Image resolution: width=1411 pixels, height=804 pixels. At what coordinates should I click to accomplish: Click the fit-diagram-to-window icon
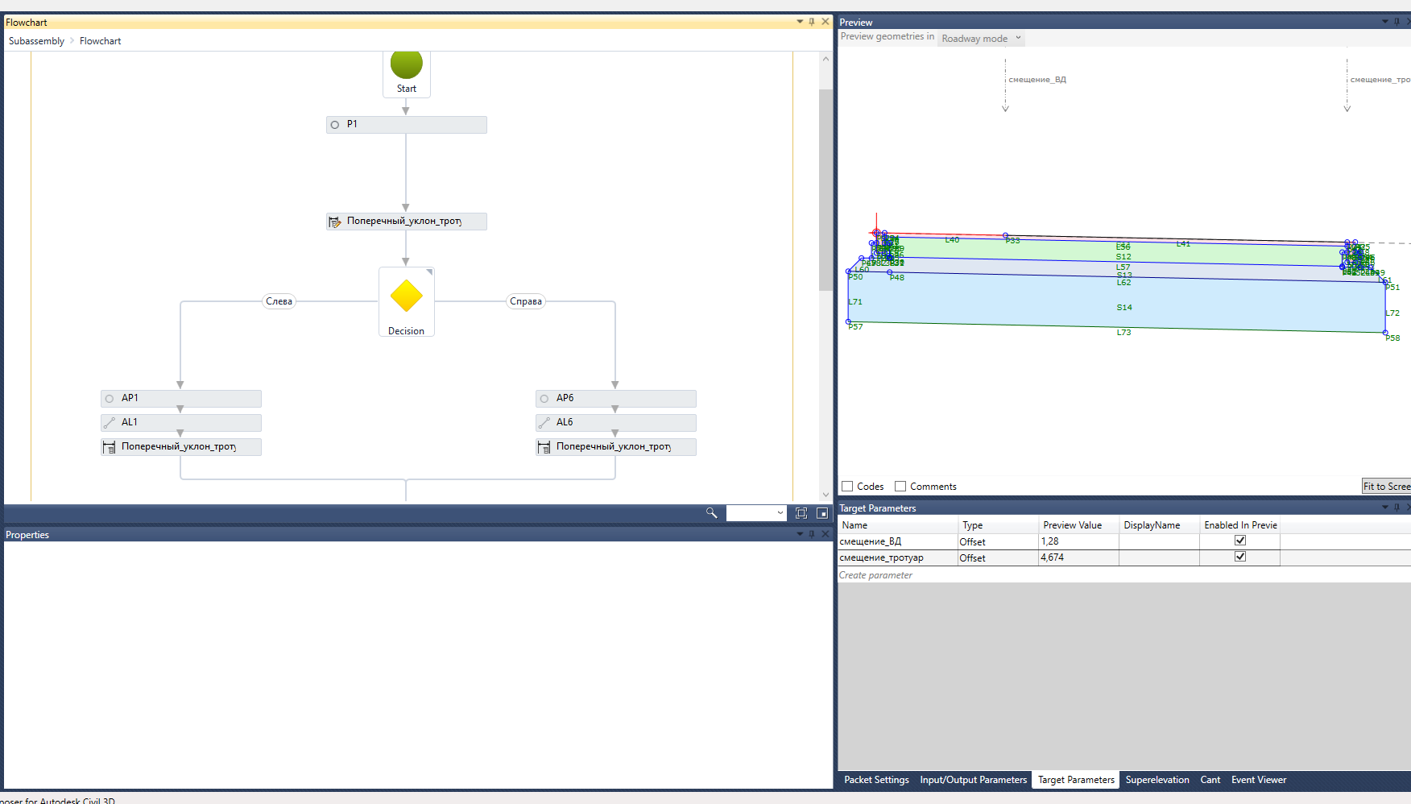pyautogui.click(x=801, y=513)
